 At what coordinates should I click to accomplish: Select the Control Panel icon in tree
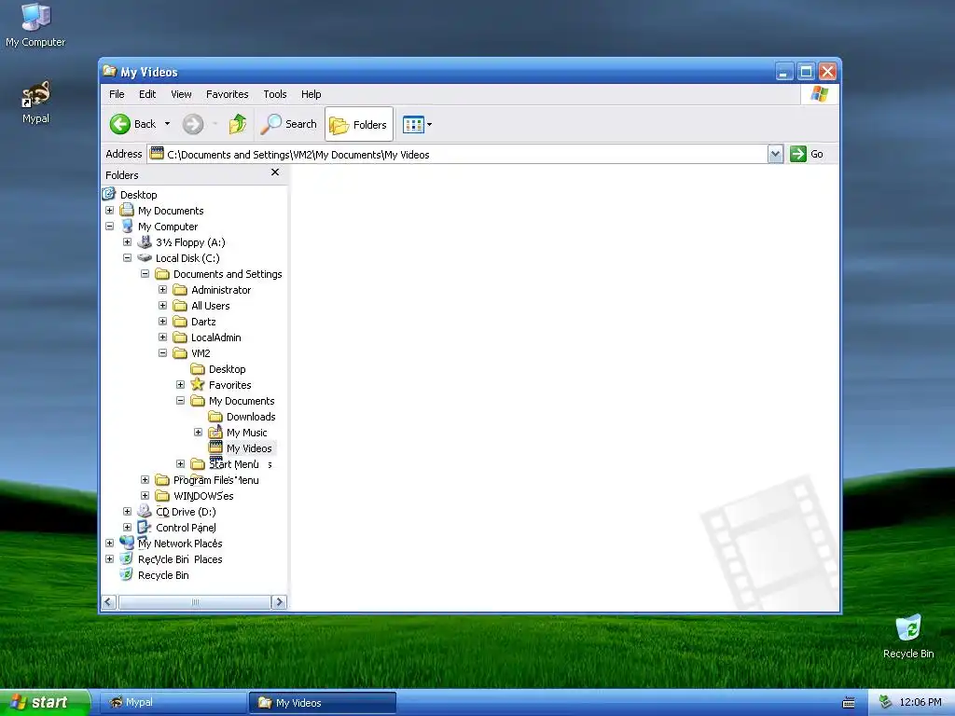click(x=145, y=527)
